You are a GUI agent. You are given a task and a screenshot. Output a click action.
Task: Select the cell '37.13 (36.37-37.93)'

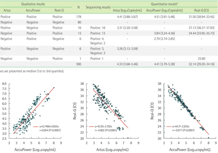point(201,28)
